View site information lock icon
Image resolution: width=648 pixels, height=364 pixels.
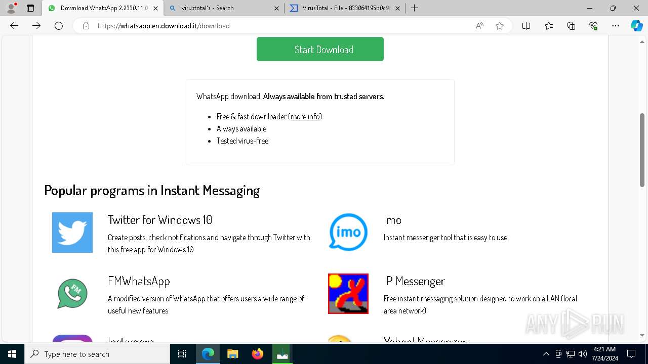(86, 26)
